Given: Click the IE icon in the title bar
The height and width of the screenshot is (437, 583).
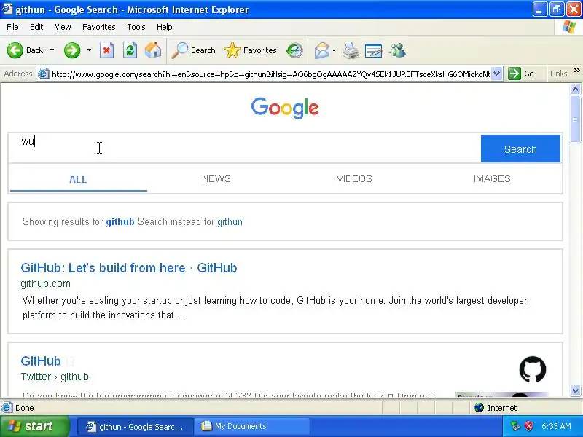Looking at the screenshot, I should tap(7, 9).
